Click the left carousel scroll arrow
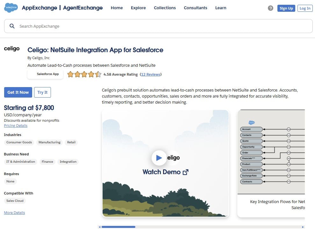 tap(99, 227)
